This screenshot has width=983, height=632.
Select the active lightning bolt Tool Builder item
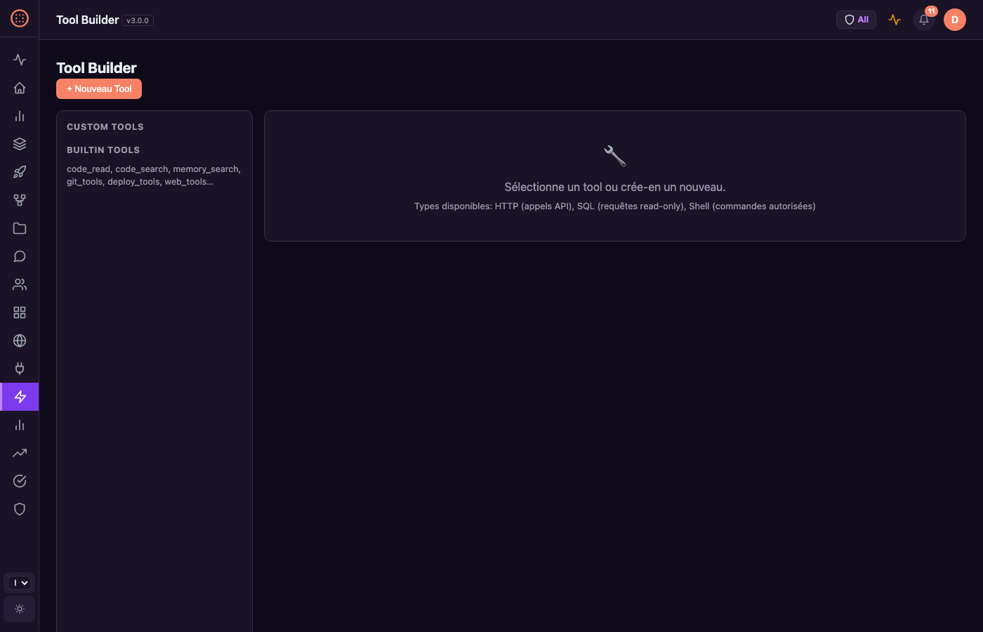(20, 397)
